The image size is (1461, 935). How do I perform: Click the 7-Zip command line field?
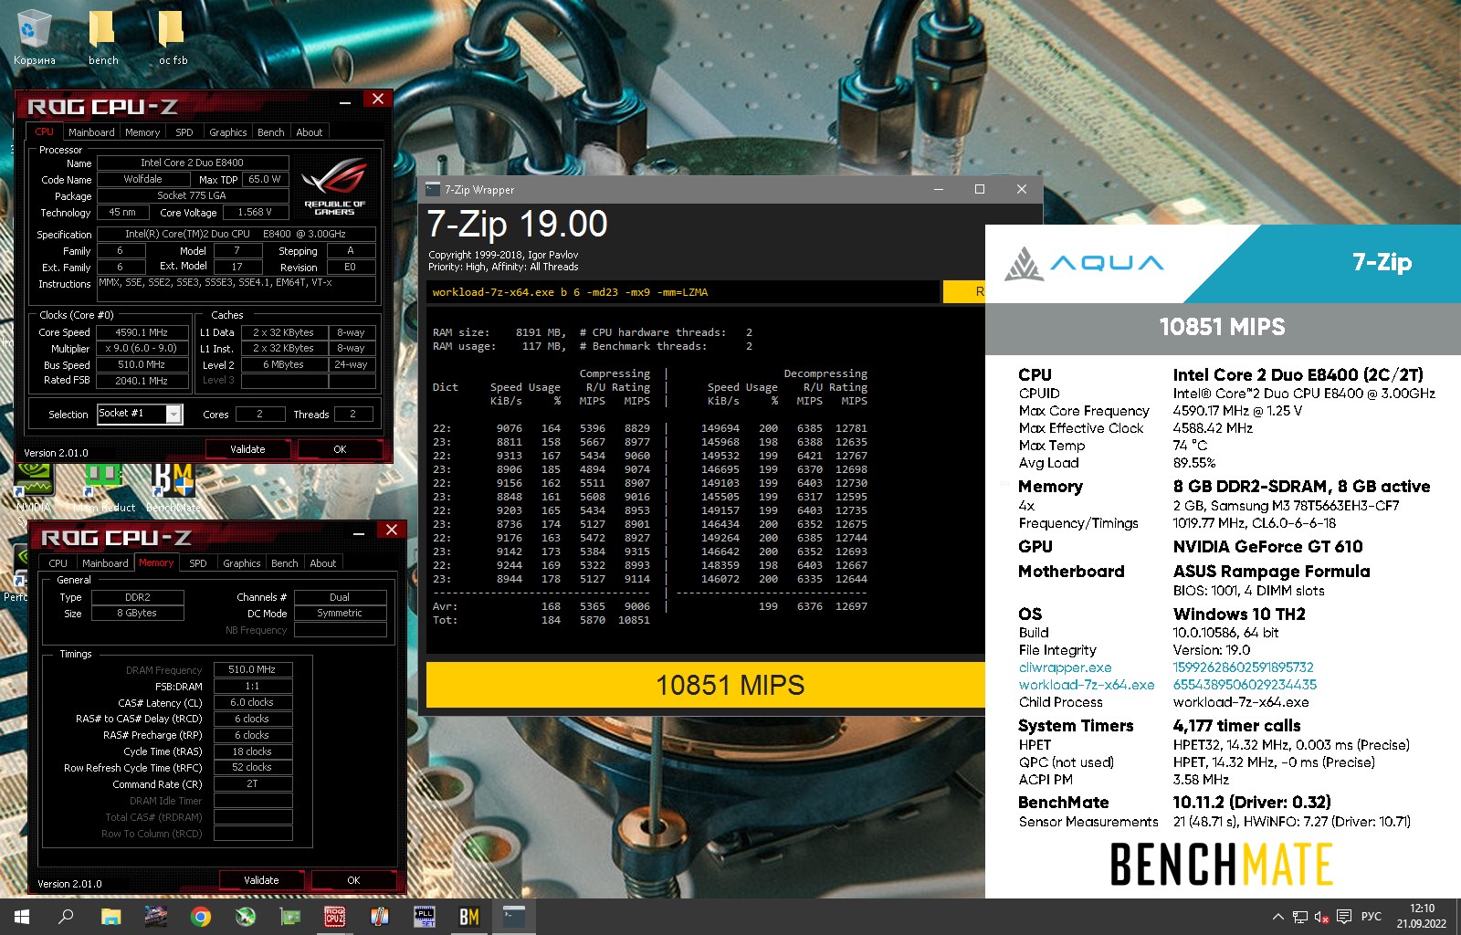point(684,292)
